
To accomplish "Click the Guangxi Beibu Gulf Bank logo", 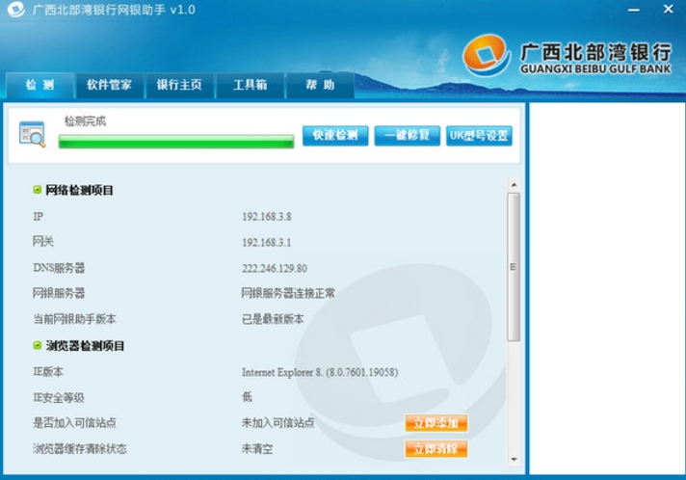I will (x=567, y=56).
